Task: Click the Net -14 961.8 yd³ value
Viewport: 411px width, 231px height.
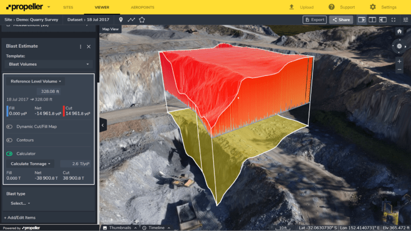Action: [x=48, y=113]
